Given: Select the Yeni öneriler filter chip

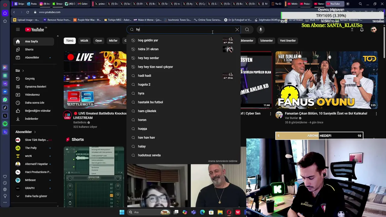Looking at the screenshot, I should click(288, 41).
